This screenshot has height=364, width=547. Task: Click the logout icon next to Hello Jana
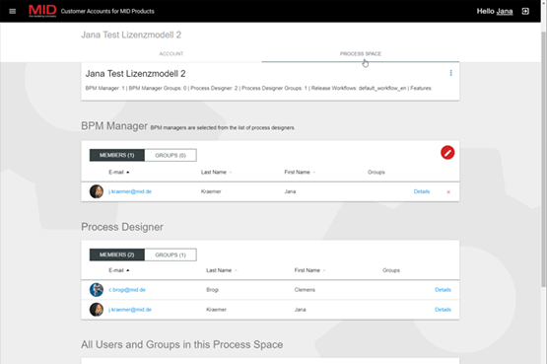[x=525, y=11]
